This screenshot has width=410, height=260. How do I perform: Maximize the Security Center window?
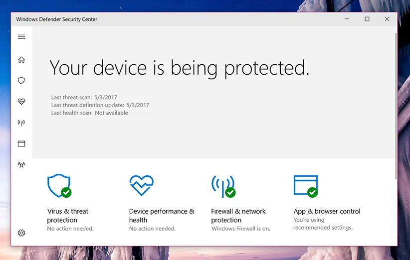pyautogui.click(x=367, y=19)
